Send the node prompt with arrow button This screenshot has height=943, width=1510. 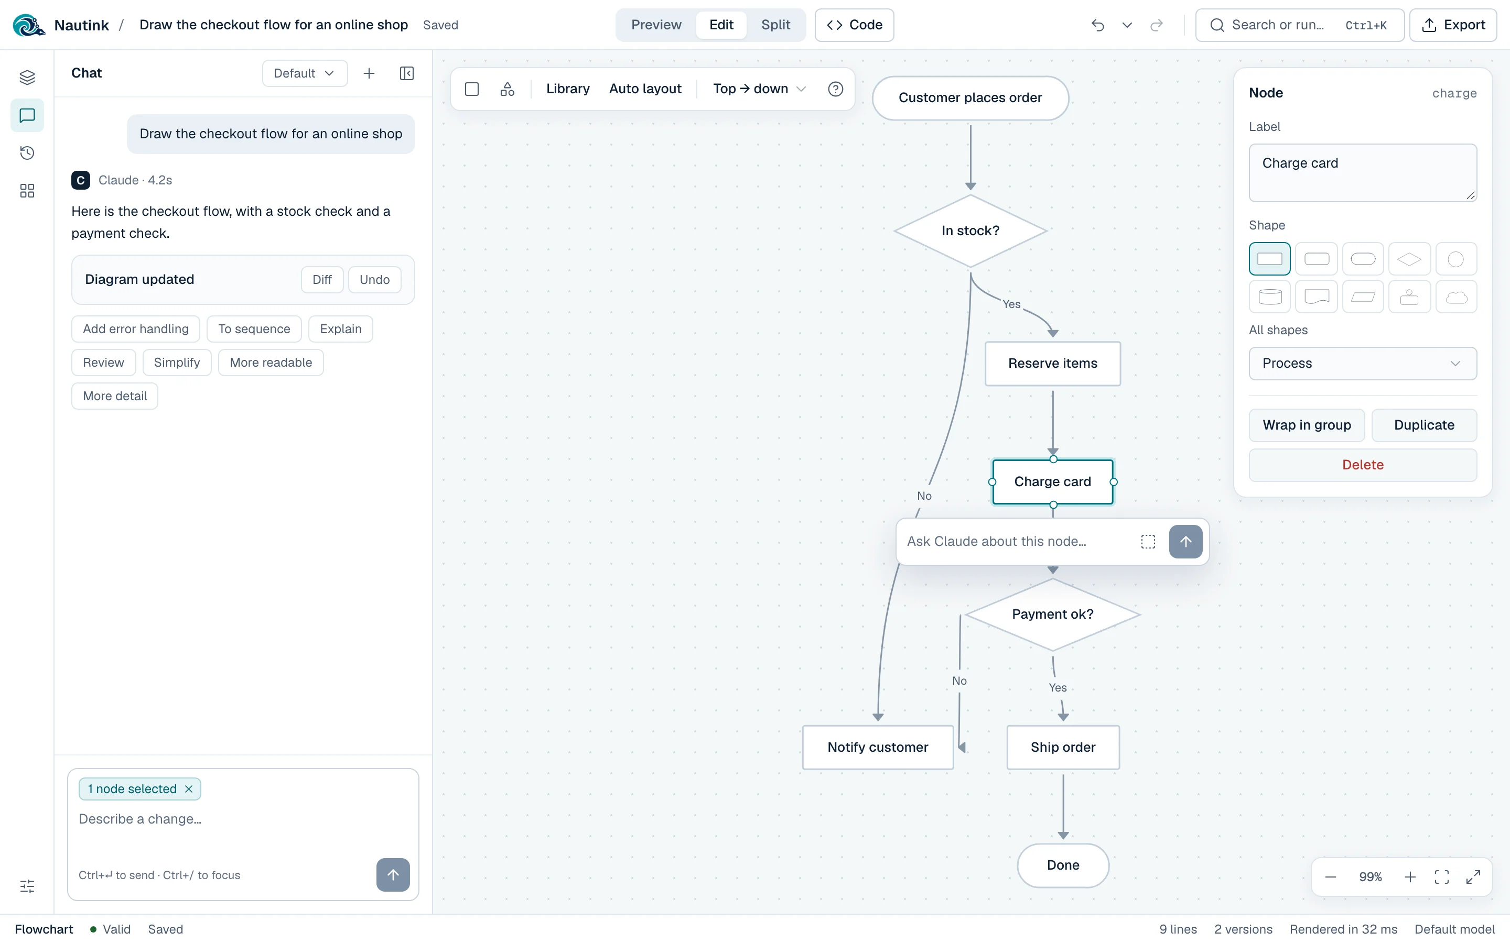point(1185,541)
